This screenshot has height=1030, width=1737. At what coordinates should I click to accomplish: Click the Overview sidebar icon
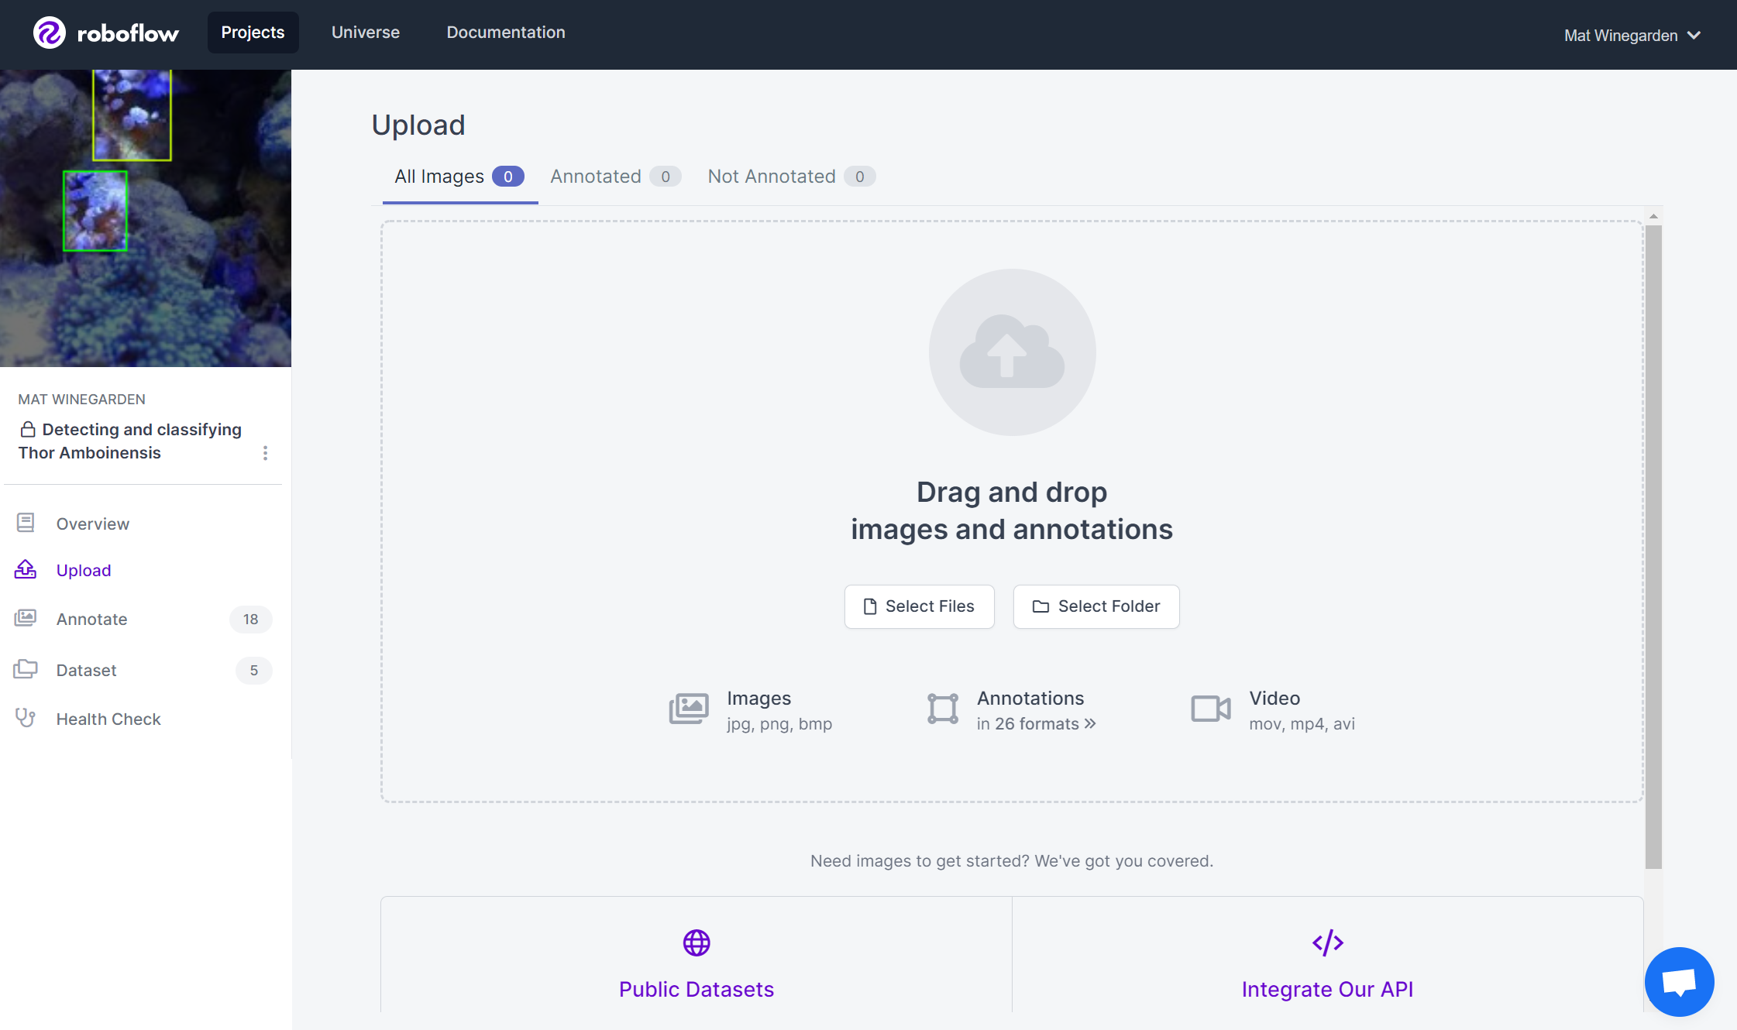[26, 524]
